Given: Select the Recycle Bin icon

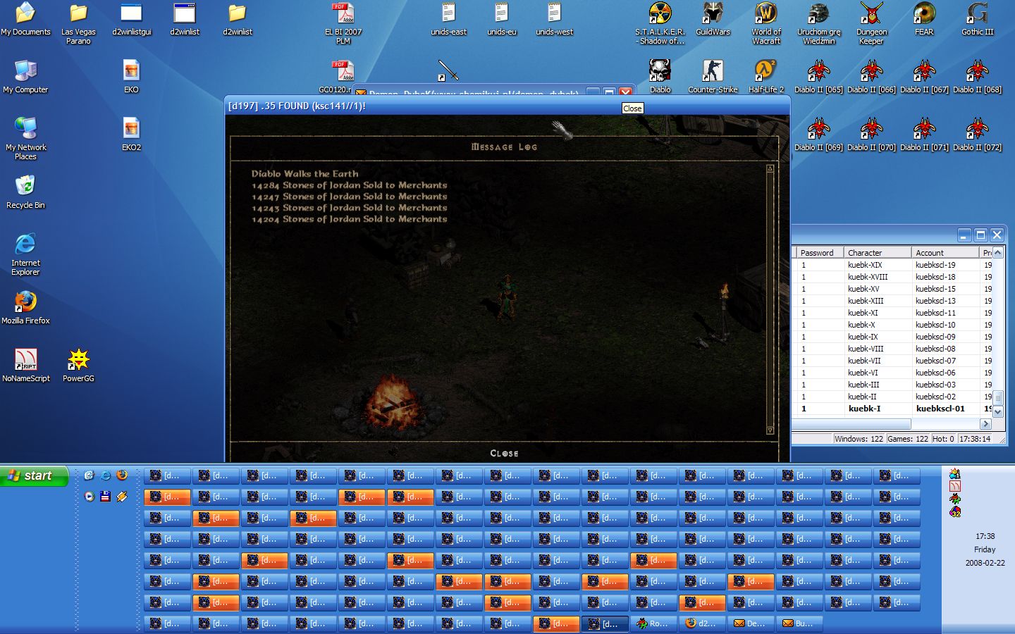Looking at the screenshot, I should pos(25,192).
